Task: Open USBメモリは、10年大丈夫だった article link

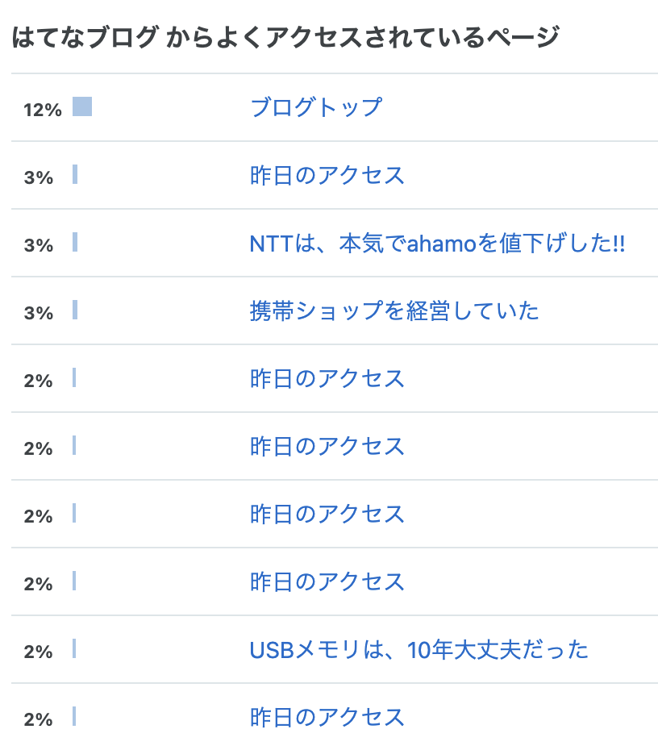Action: (x=419, y=649)
